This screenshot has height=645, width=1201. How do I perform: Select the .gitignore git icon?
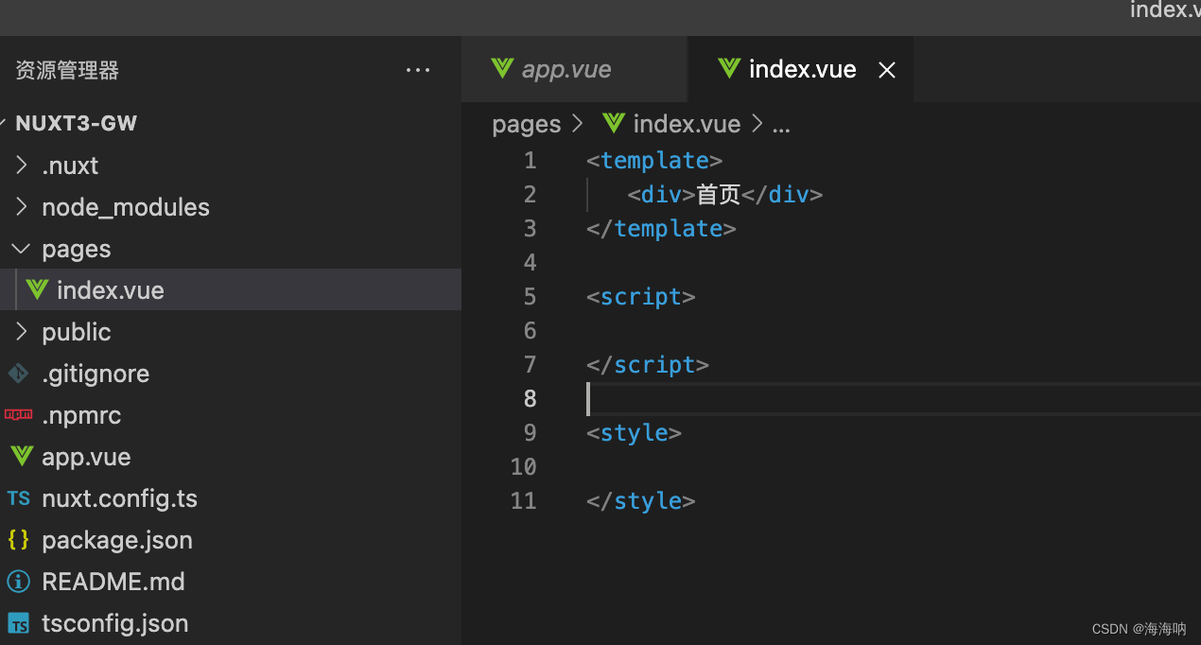tap(19, 374)
